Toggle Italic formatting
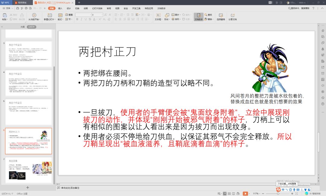326x196 pixels. 81,19
